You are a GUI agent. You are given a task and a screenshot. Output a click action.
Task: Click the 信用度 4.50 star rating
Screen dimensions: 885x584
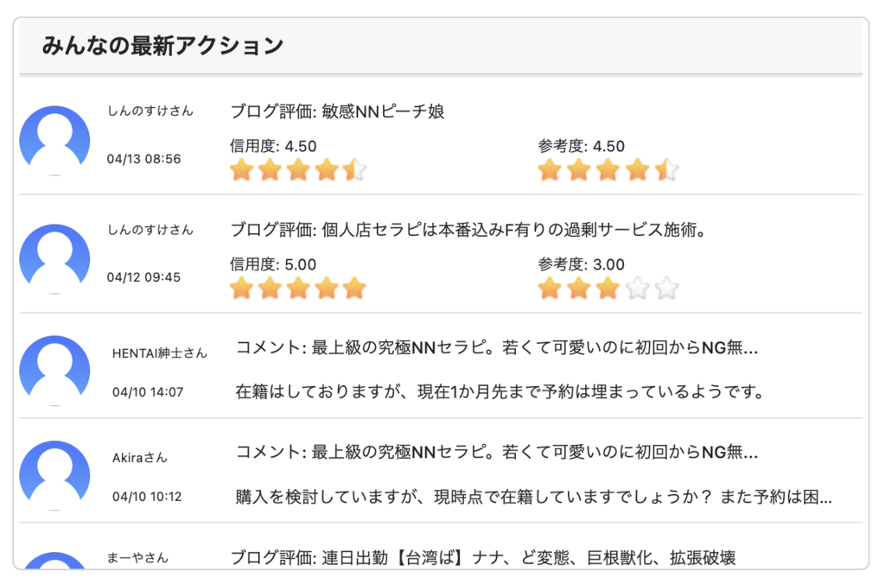297,170
